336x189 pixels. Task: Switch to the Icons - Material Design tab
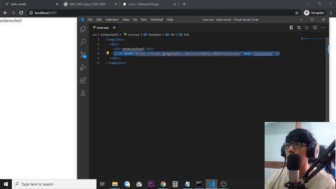click(149, 4)
